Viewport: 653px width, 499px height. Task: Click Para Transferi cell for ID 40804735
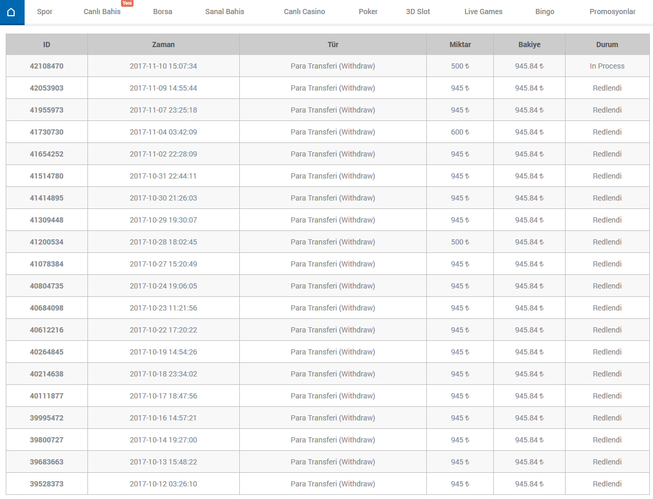tap(333, 286)
